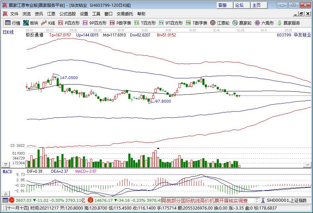The width and height of the screenshot is (313, 213).
Task: Open the 帮助 menu
Action: (141, 14)
